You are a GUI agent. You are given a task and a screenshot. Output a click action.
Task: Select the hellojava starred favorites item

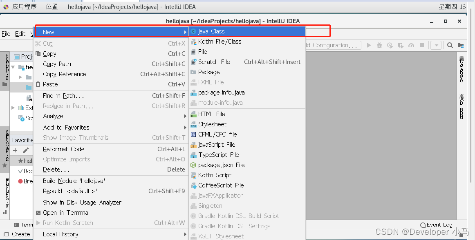point(25,161)
